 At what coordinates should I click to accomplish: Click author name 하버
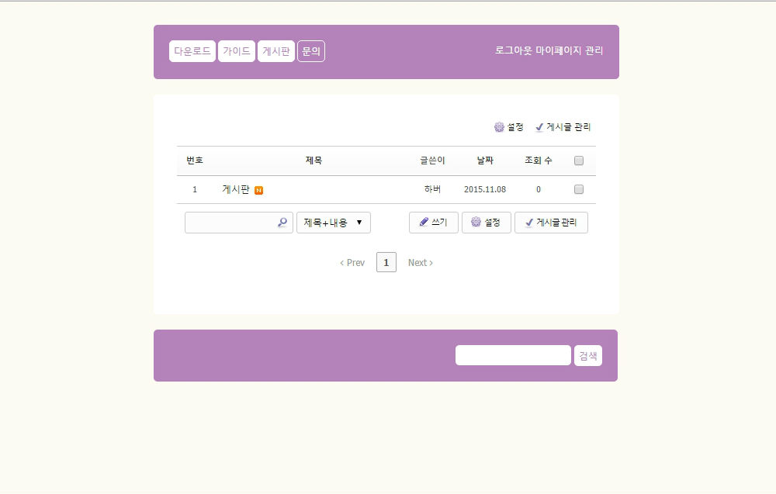point(432,189)
